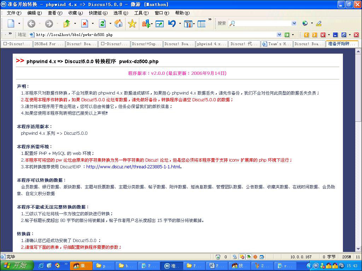Switch to the 'Team's H...' tab
Viewport: 362px width, 271px height.
[x=277, y=44]
